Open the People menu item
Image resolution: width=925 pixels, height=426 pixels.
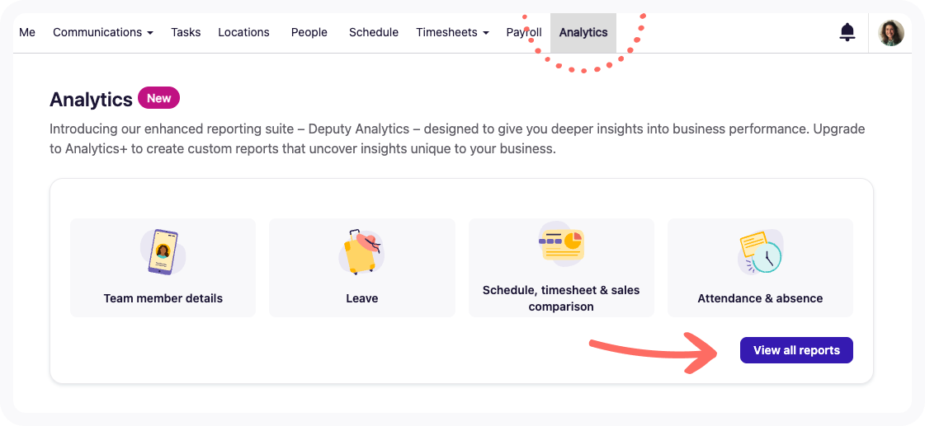[x=309, y=32]
